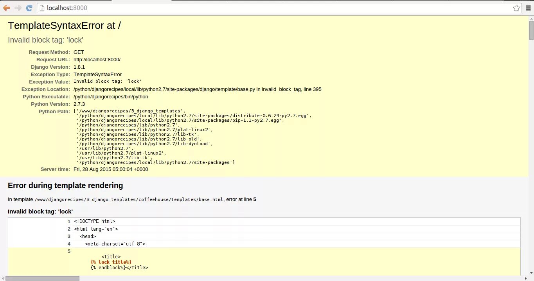
Task: Click the line number 5 marker
Action: pos(69,251)
